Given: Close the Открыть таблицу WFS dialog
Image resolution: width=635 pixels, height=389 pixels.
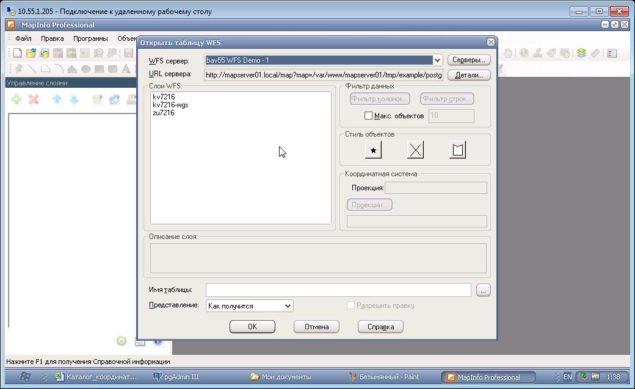Looking at the screenshot, I should pyautogui.click(x=490, y=42).
